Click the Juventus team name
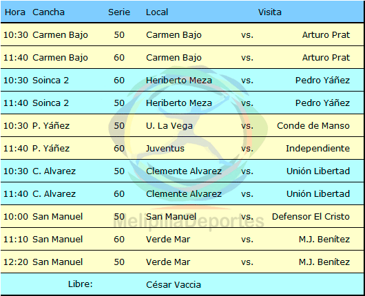The width and height of the screenshot is (365, 296). 165,149
